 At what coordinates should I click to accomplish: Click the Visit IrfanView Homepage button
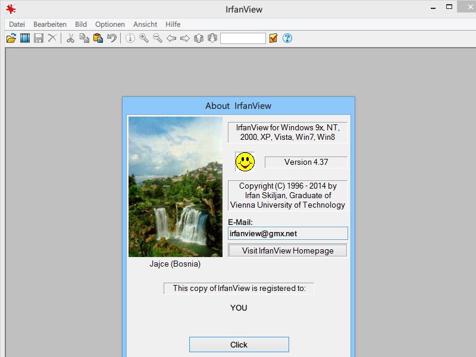click(x=287, y=250)
